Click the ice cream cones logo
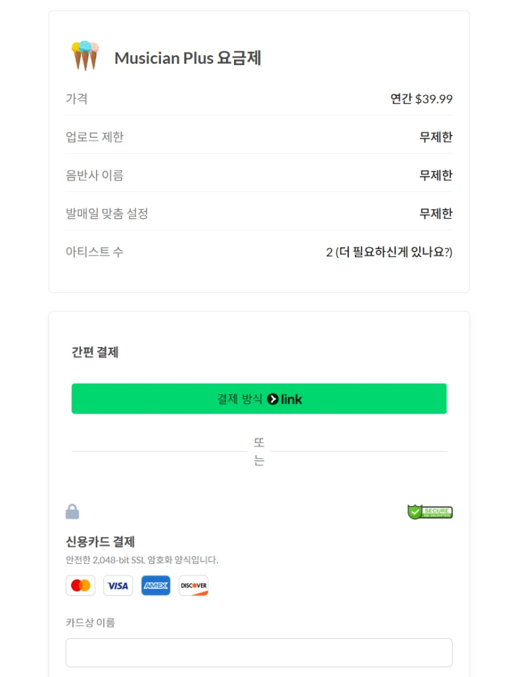 (85, 56)
